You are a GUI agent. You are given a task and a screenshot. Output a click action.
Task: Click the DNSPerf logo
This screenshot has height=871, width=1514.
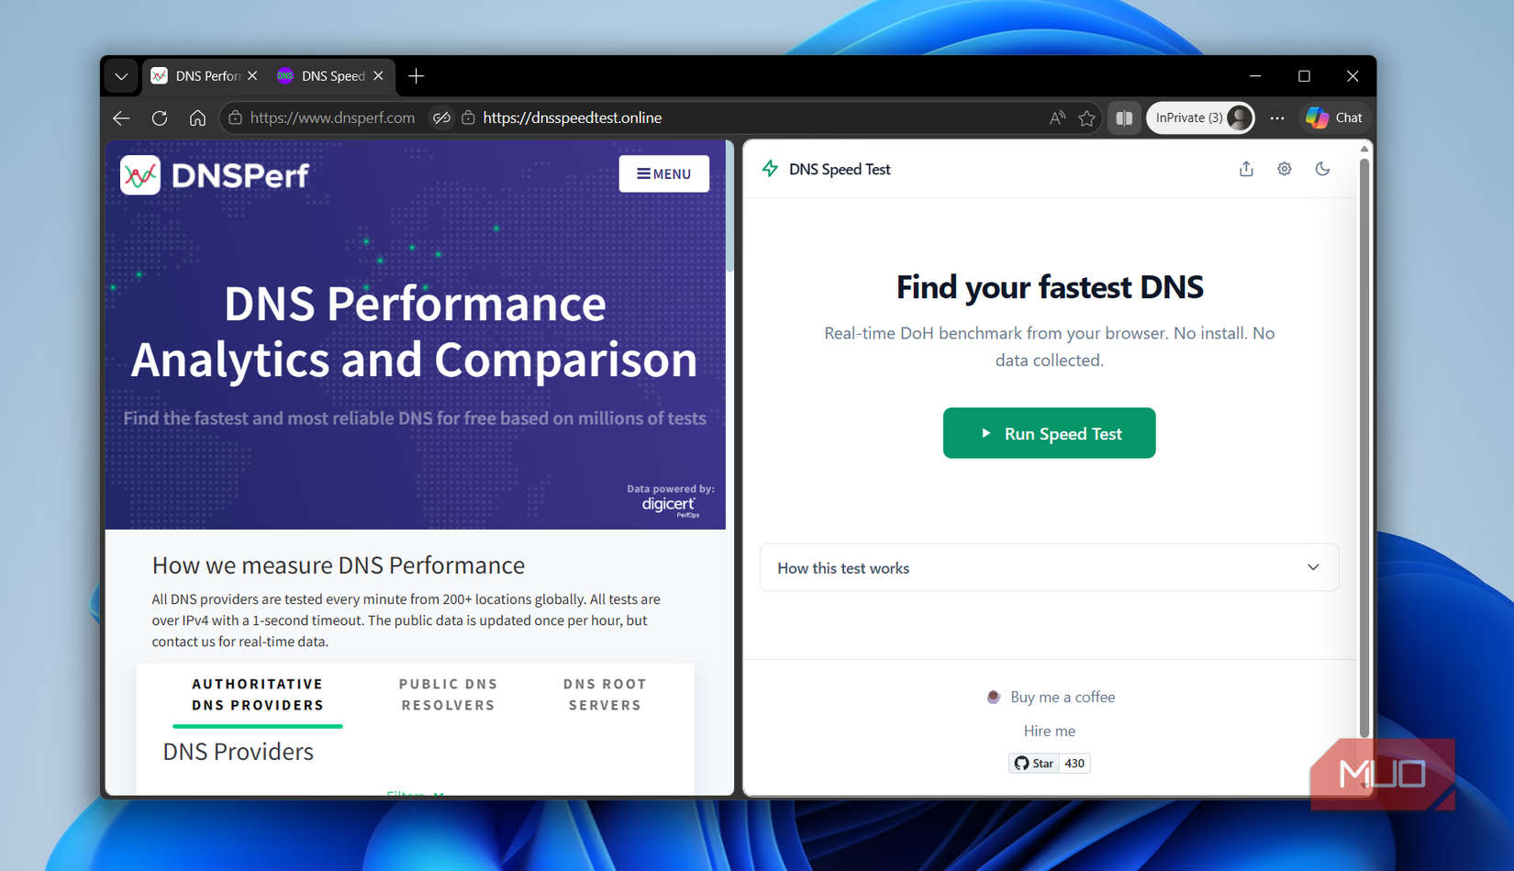click(x=215, y=174)
